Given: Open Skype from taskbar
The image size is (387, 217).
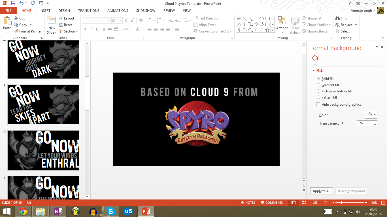Looking at the screenshot, I should pyautogui.click(x=111, y=211).
